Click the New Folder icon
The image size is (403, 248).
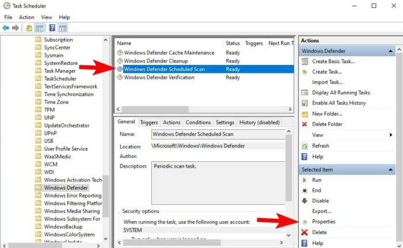coord(305,114)
